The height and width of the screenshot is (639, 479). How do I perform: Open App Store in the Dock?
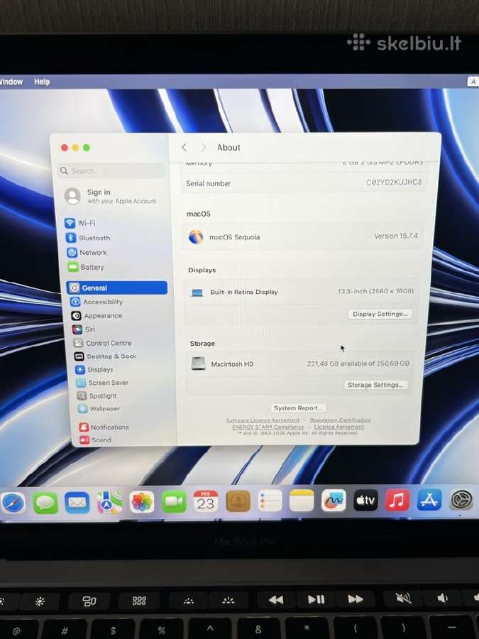(x=429, y=500)
